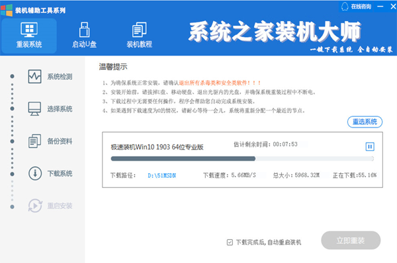Select the 选择系统 monitor icon

tap(34, 109)
